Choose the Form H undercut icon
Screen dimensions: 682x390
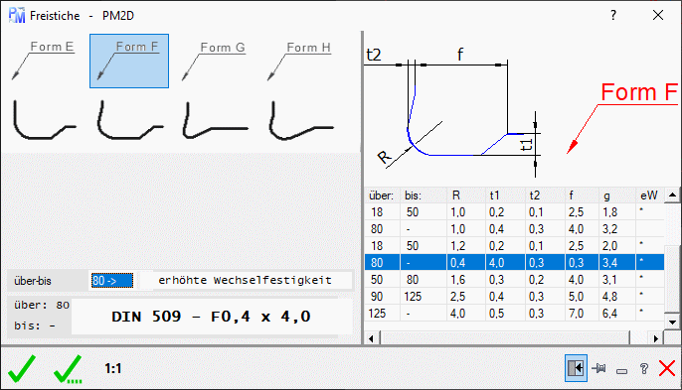(301, 61)
